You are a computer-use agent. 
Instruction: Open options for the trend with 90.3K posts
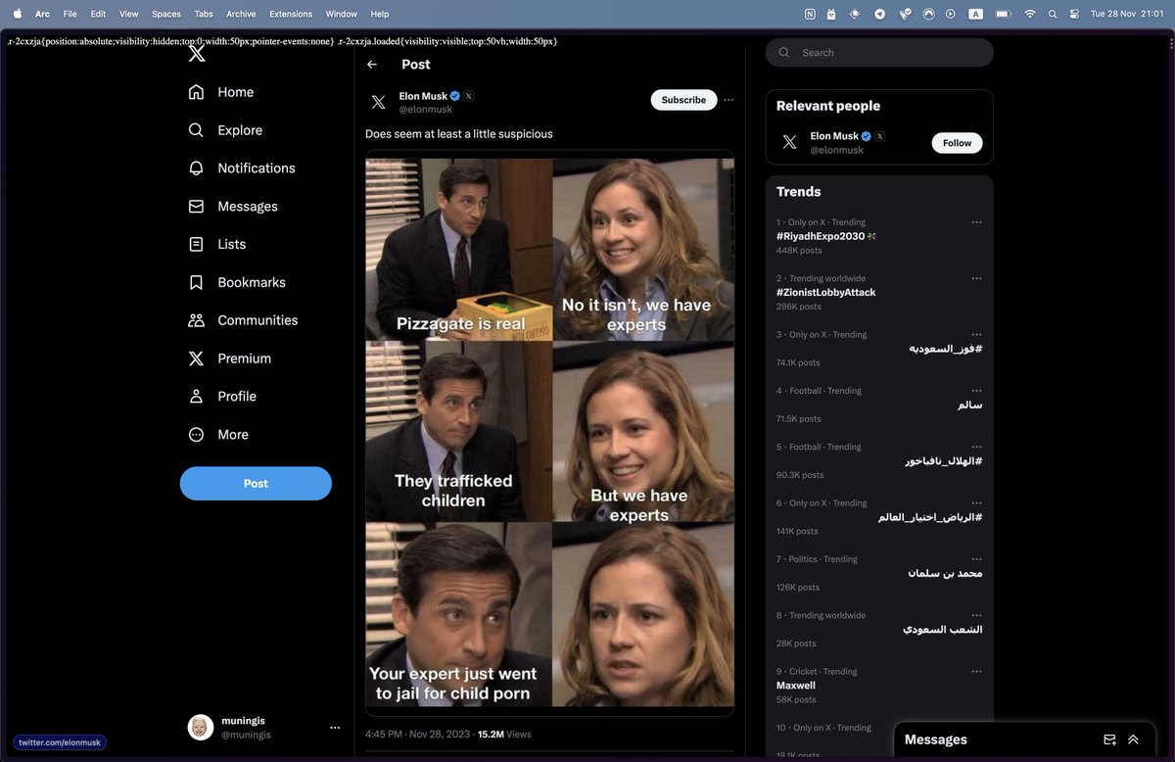click(976, 447)
